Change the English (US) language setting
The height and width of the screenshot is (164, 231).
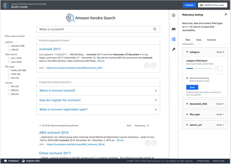[x=33, y=161]
